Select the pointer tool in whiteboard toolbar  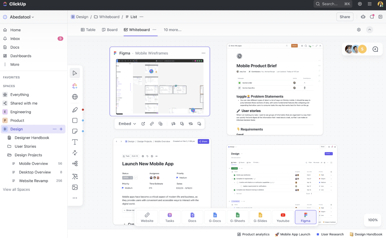75,73
